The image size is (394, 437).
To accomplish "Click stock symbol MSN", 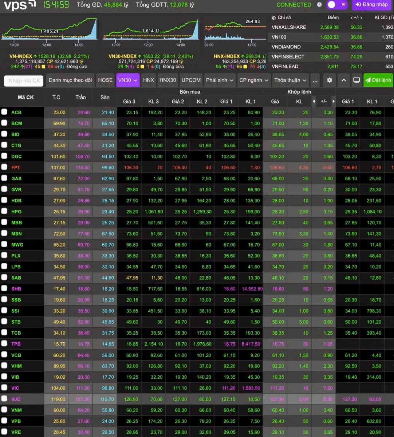I will tap(16, 233).
